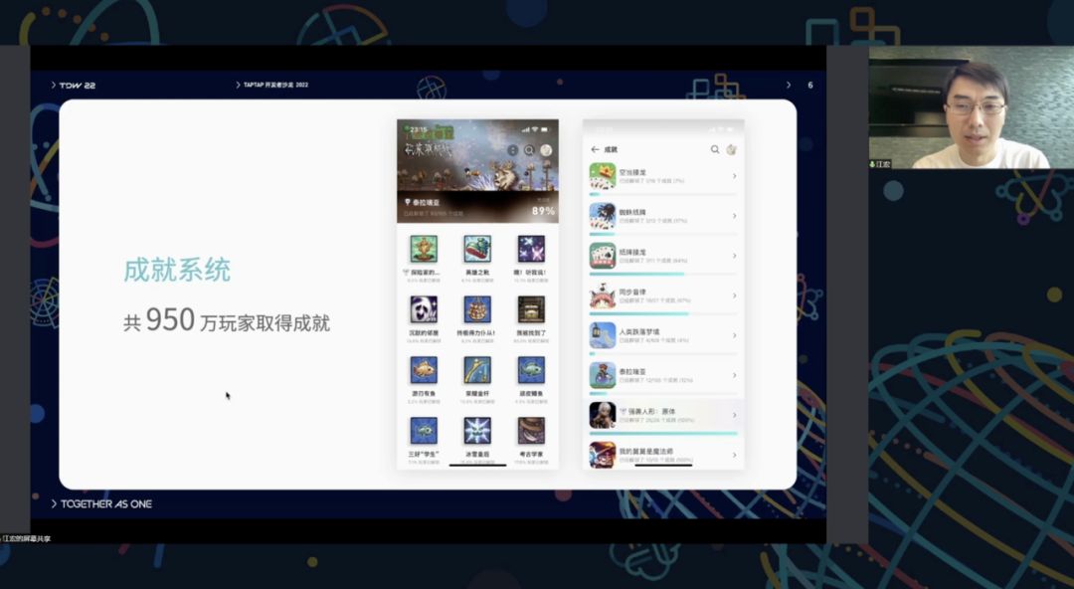Open the speaker's webcam video thumbnail
Viewport: 1074px width, 589px height.
click(972, 107)
